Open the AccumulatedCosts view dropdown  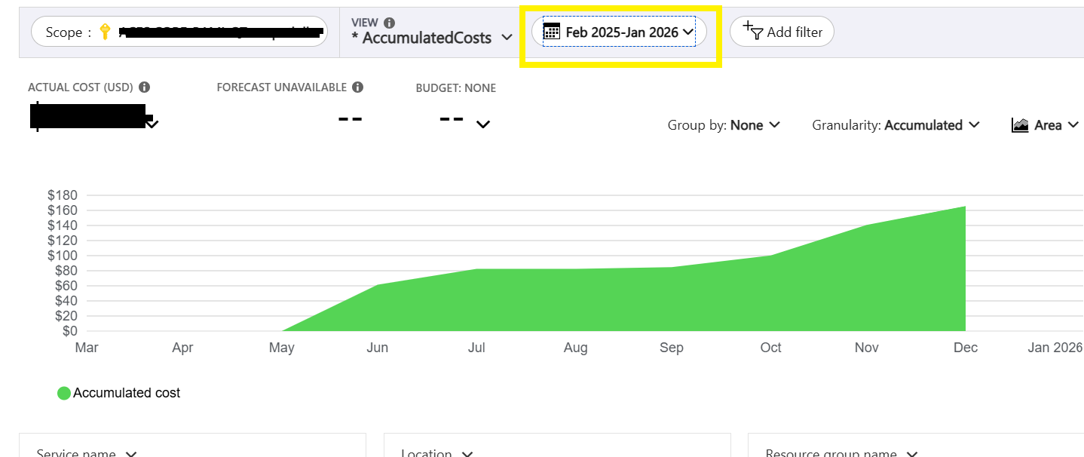coord(433,37)
